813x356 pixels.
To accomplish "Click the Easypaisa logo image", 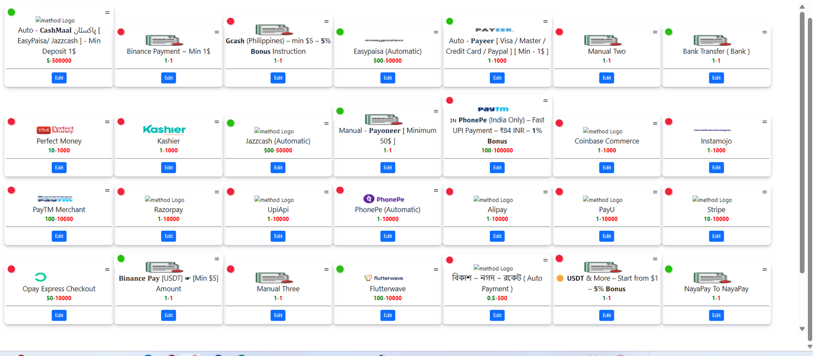I will pos(384,40).
